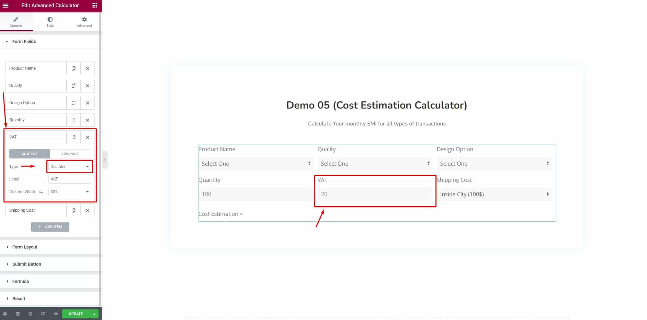Preview changes with the eye icon
This screenshot has width=647, height=320.
[x=55, y=313]
